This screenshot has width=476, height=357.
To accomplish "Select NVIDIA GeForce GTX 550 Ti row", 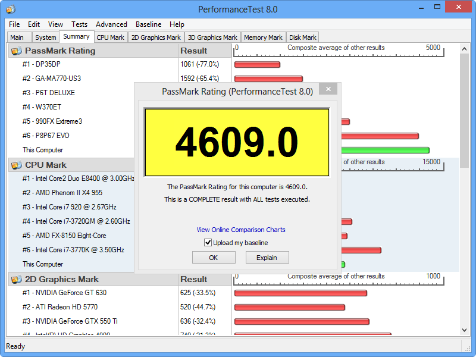I will pos(70,321).
